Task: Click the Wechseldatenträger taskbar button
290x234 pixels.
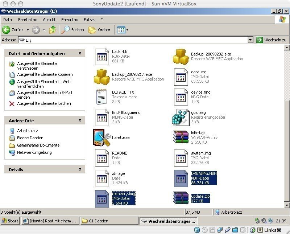Action: coord(169,221)
